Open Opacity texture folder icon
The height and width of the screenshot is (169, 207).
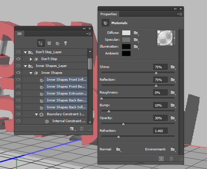coord(173,118)
